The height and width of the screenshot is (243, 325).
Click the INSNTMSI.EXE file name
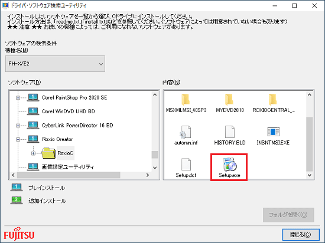click(x=273, y=143)
